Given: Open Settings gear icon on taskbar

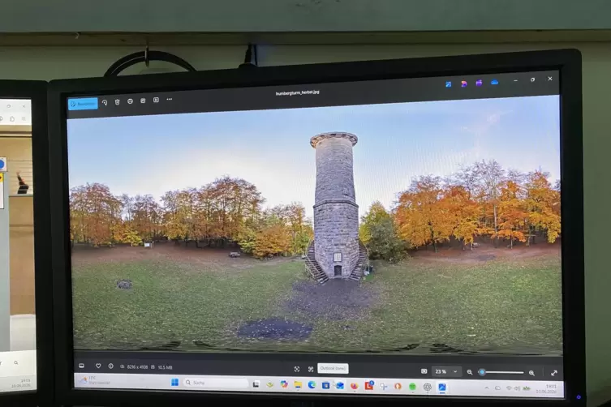Looking at the screenshot, I should coord(428,387).
